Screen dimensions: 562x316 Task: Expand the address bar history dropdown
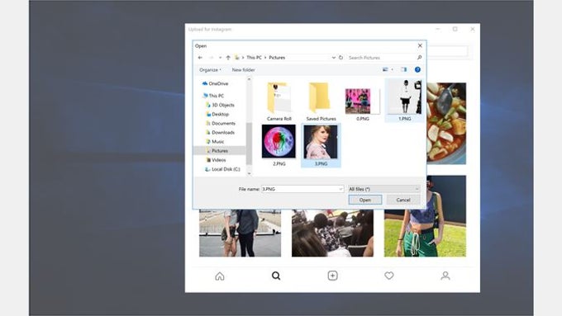(x=333, y=57)
